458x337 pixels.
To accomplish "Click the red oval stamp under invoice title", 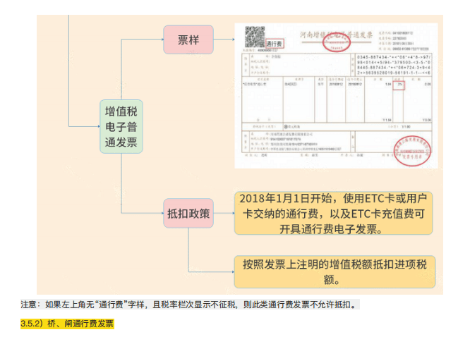I will (336, 42).
